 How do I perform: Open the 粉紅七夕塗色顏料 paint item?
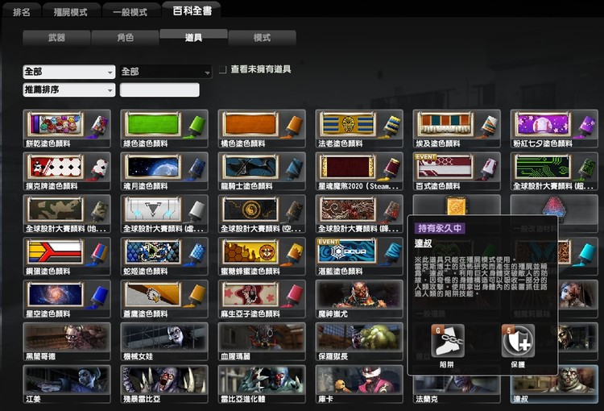[554, 129]
